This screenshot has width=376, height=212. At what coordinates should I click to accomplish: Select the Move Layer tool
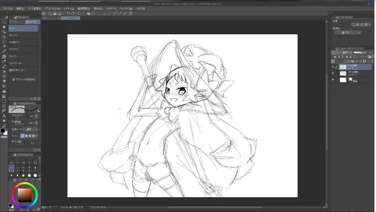click(4, 36)
